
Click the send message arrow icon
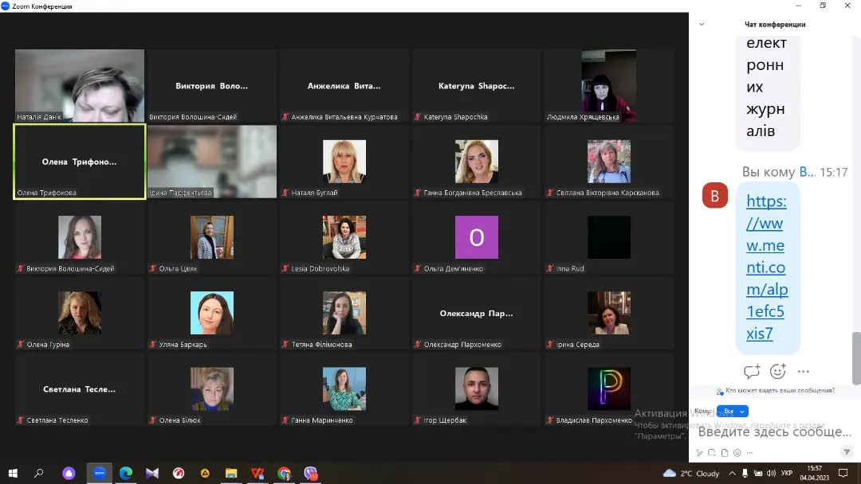click(847, 452)
